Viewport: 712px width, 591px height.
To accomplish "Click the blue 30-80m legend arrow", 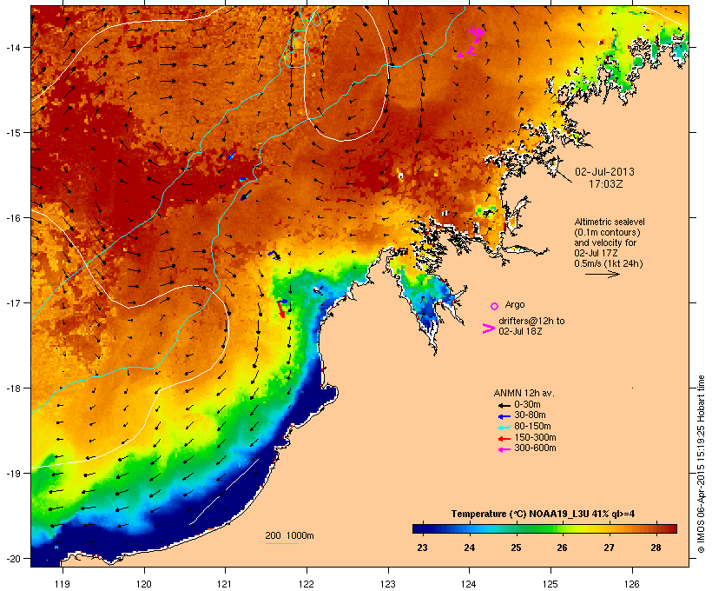I will pyautogui.click(x=504, y=416).
